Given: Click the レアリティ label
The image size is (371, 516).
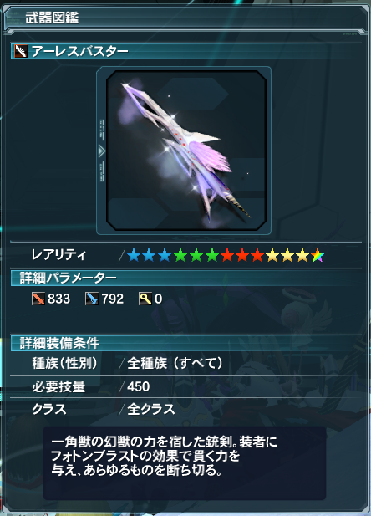Looking at the screenshot, I should [x=58, y=255].
